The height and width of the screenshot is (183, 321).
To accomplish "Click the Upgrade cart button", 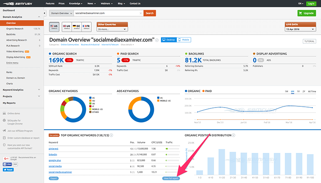I will (306, 13).
